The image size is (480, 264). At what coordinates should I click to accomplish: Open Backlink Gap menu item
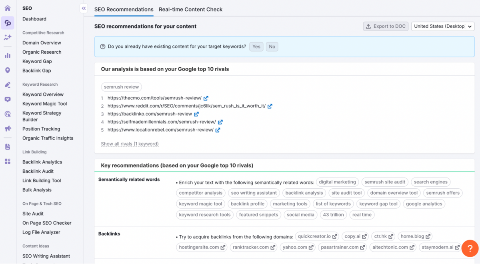click(x=36, y=71)
